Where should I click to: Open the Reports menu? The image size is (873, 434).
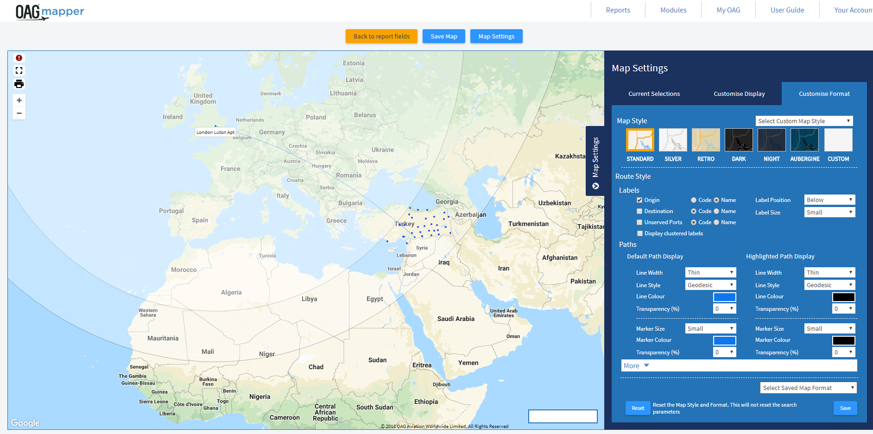tap(618, 10)
